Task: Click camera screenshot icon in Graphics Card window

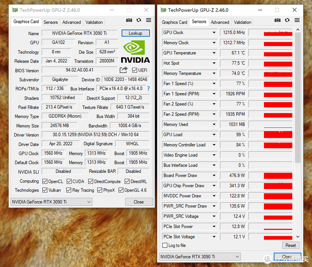Action: 129,20
